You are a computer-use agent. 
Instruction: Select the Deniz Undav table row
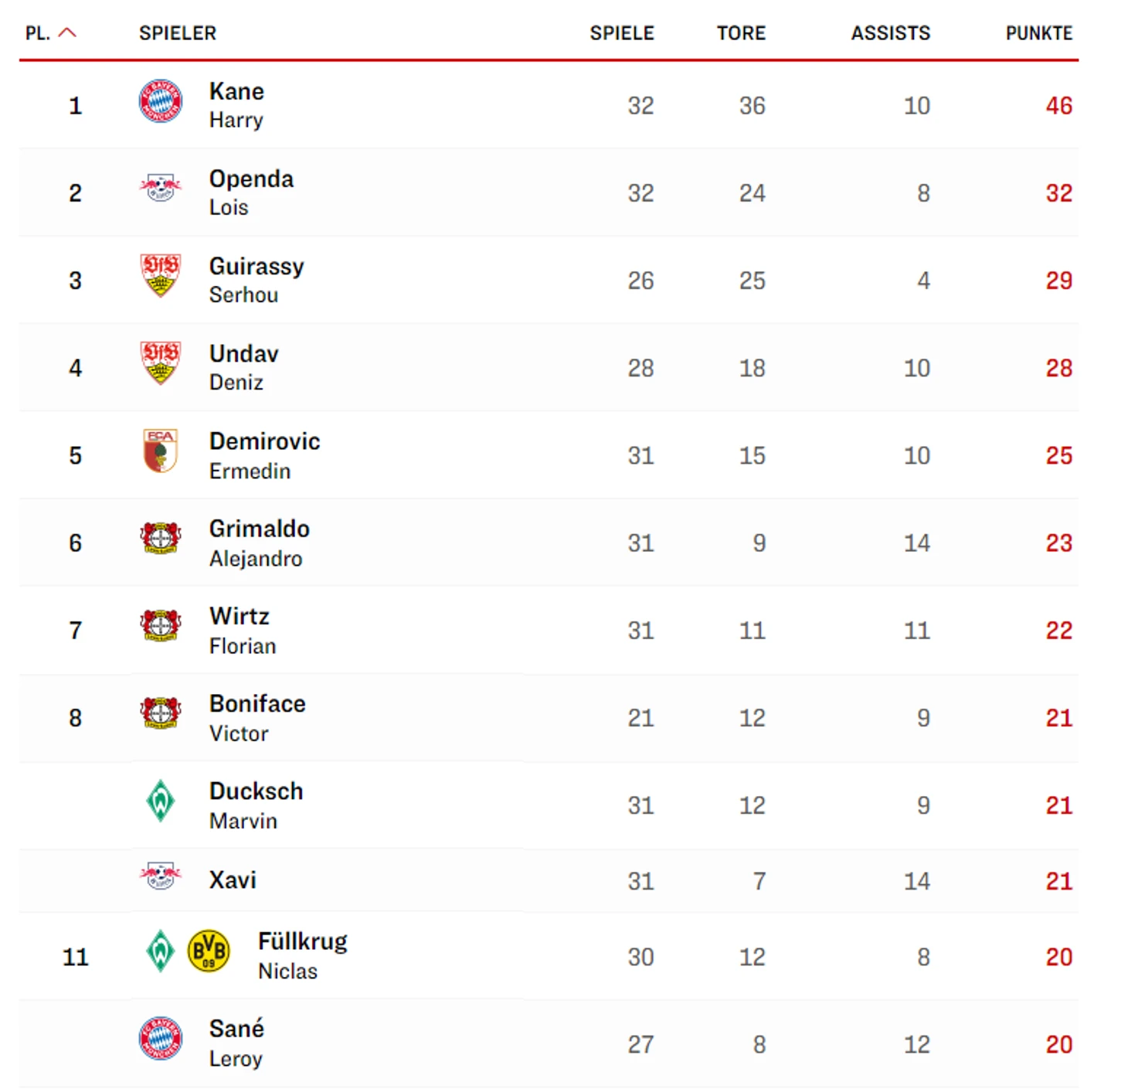pos(549,367)
